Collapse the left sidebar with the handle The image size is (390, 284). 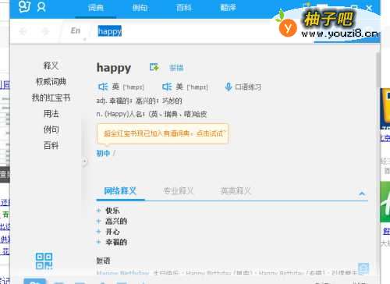tap(84, 162)
